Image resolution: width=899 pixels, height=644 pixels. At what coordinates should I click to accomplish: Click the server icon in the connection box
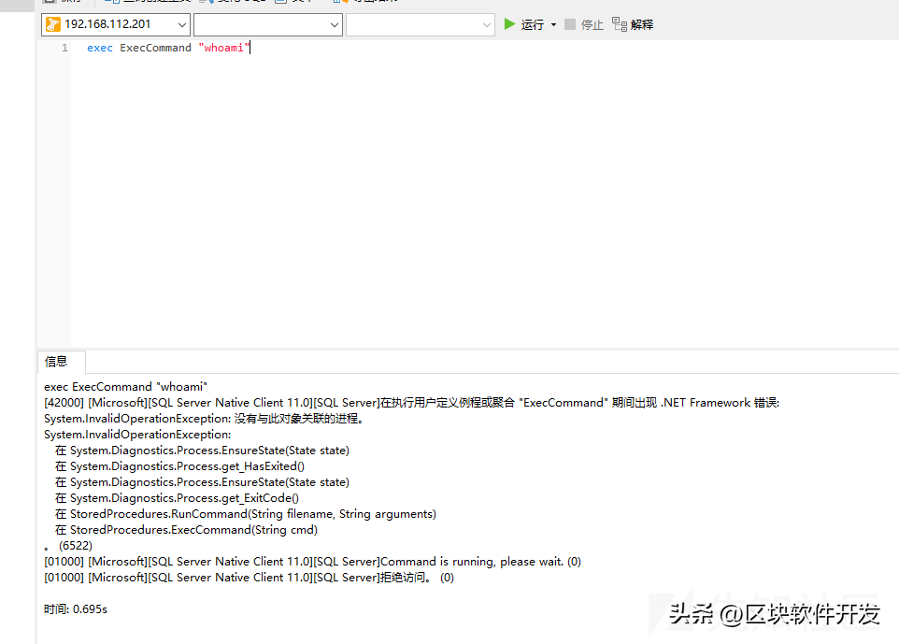(52, 24)
